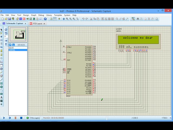The image size is (173, 130).
Task: Select the Junction Dot Mode tool
Action: 1,37
